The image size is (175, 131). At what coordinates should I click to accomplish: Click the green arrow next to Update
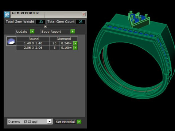tap(32, 32)
